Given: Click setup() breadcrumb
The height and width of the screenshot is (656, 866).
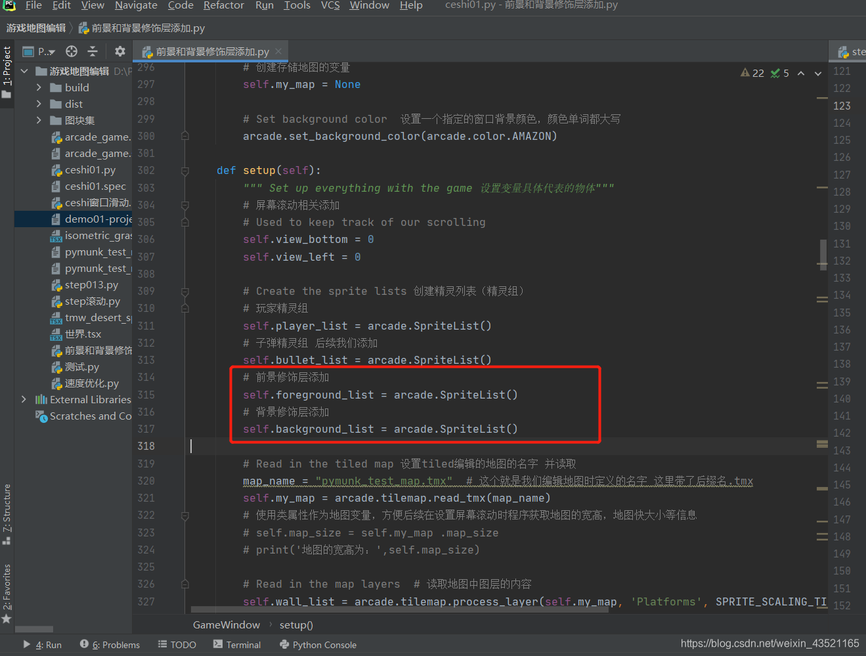Looking at the screenshot, I should click(x=296, y=624).
